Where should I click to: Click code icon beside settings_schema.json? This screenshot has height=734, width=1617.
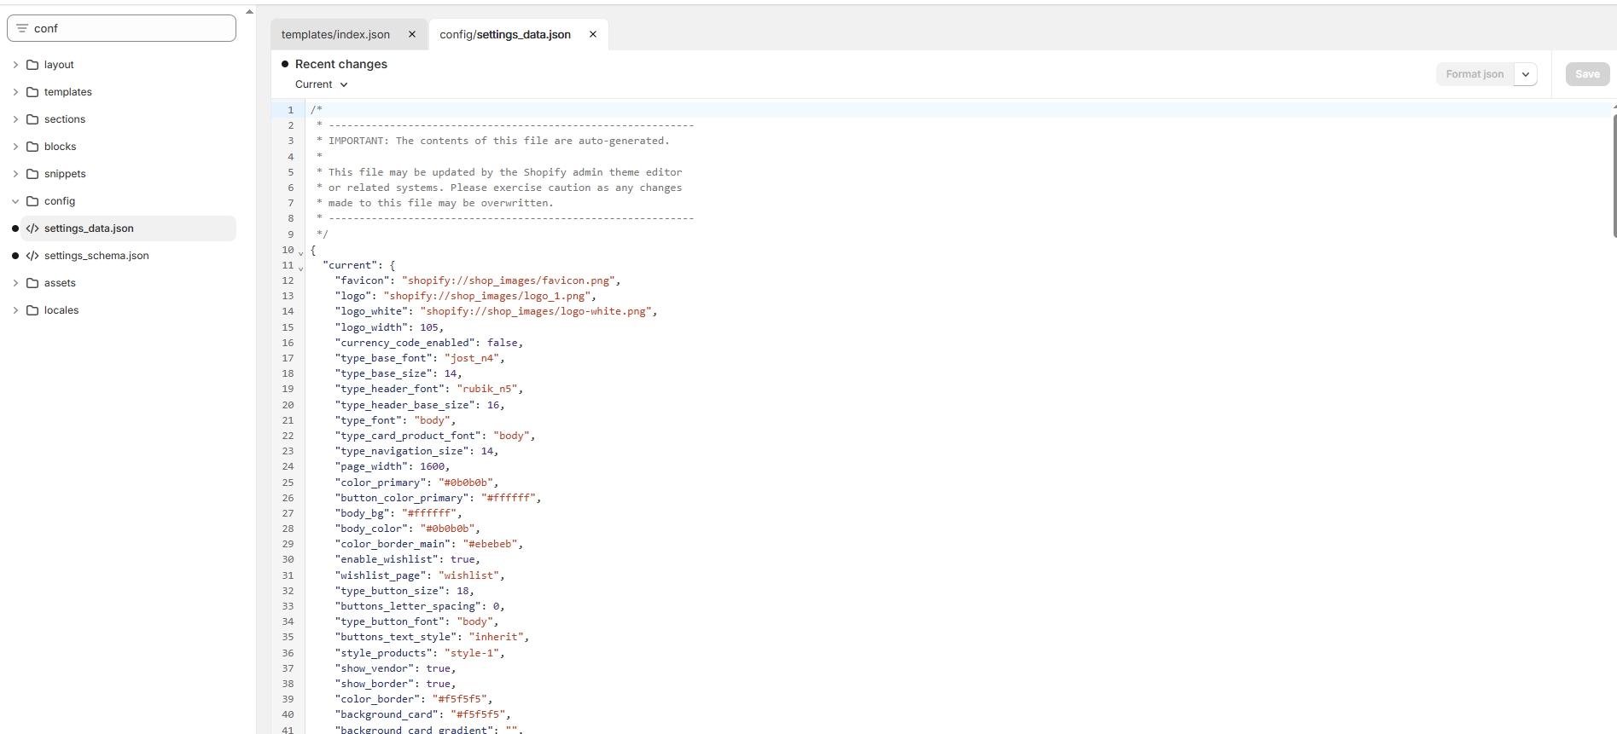(x=32, y=256)
